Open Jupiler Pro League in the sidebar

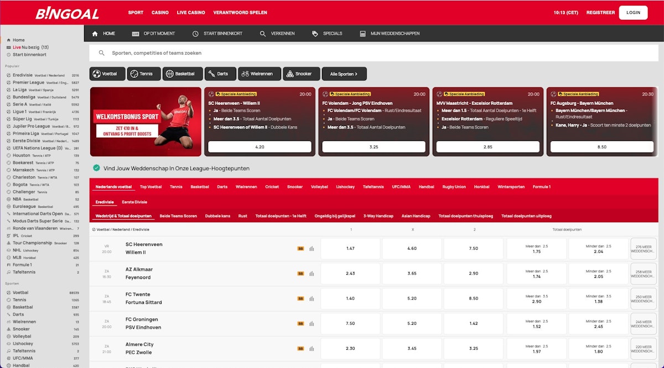[43, 127]
